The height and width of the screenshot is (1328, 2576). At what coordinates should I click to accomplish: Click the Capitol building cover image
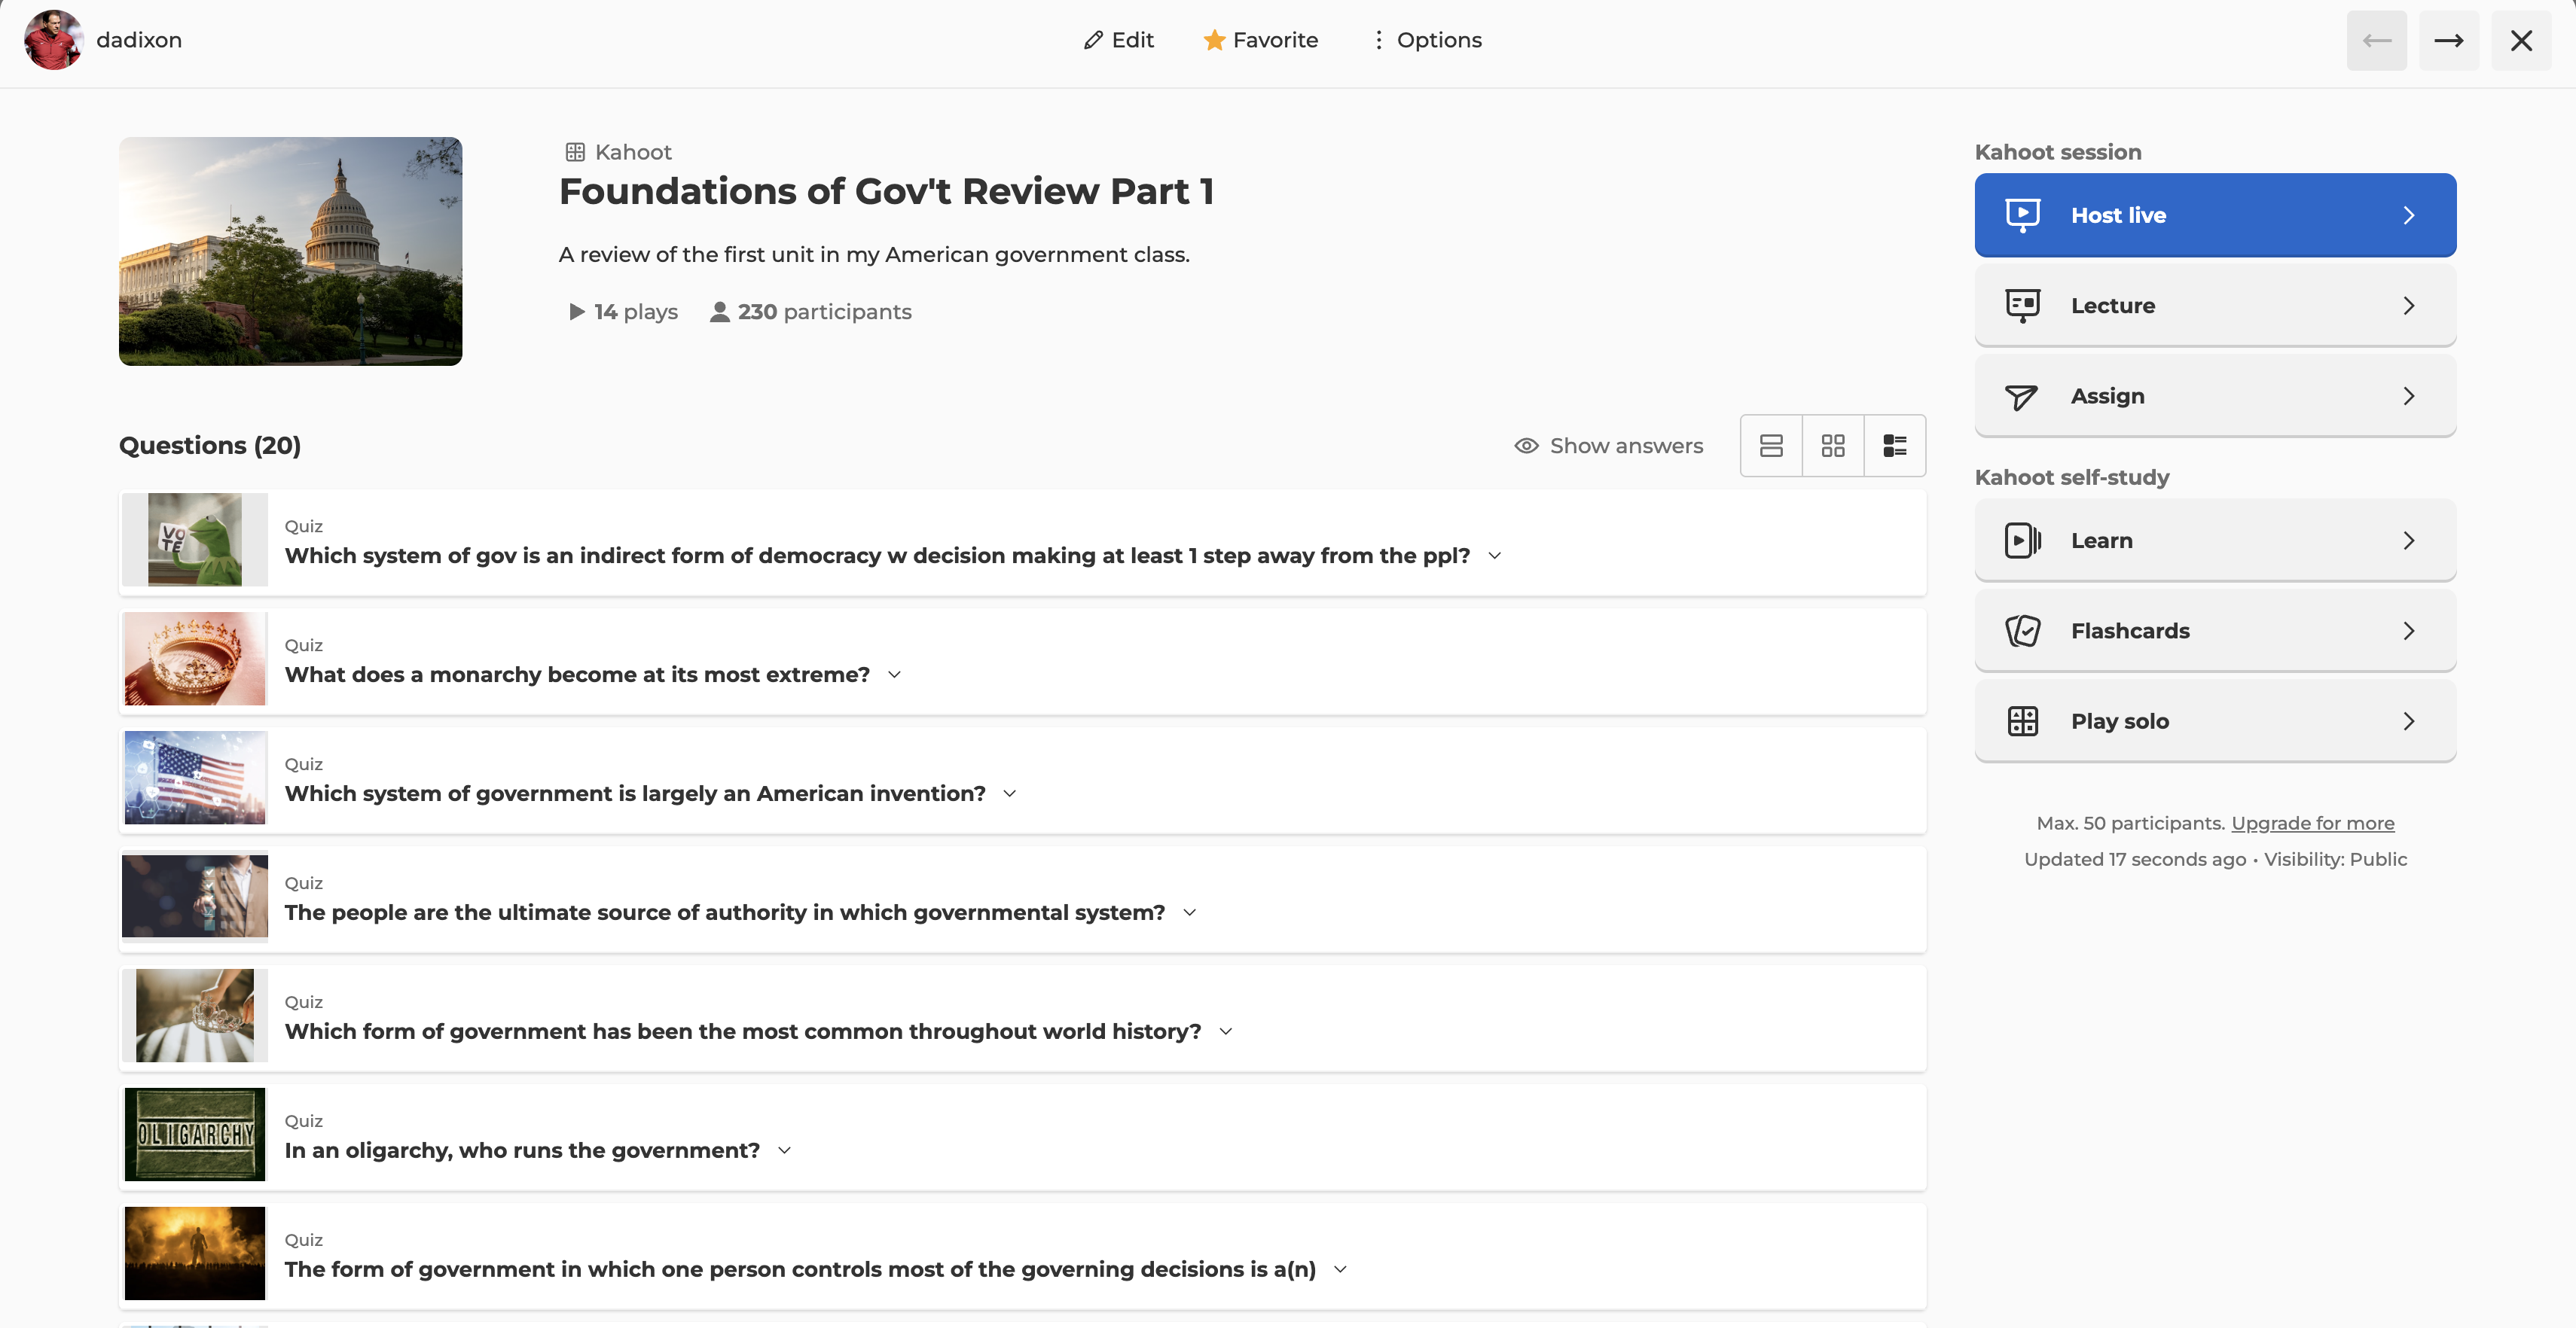(x=290, y=251)
